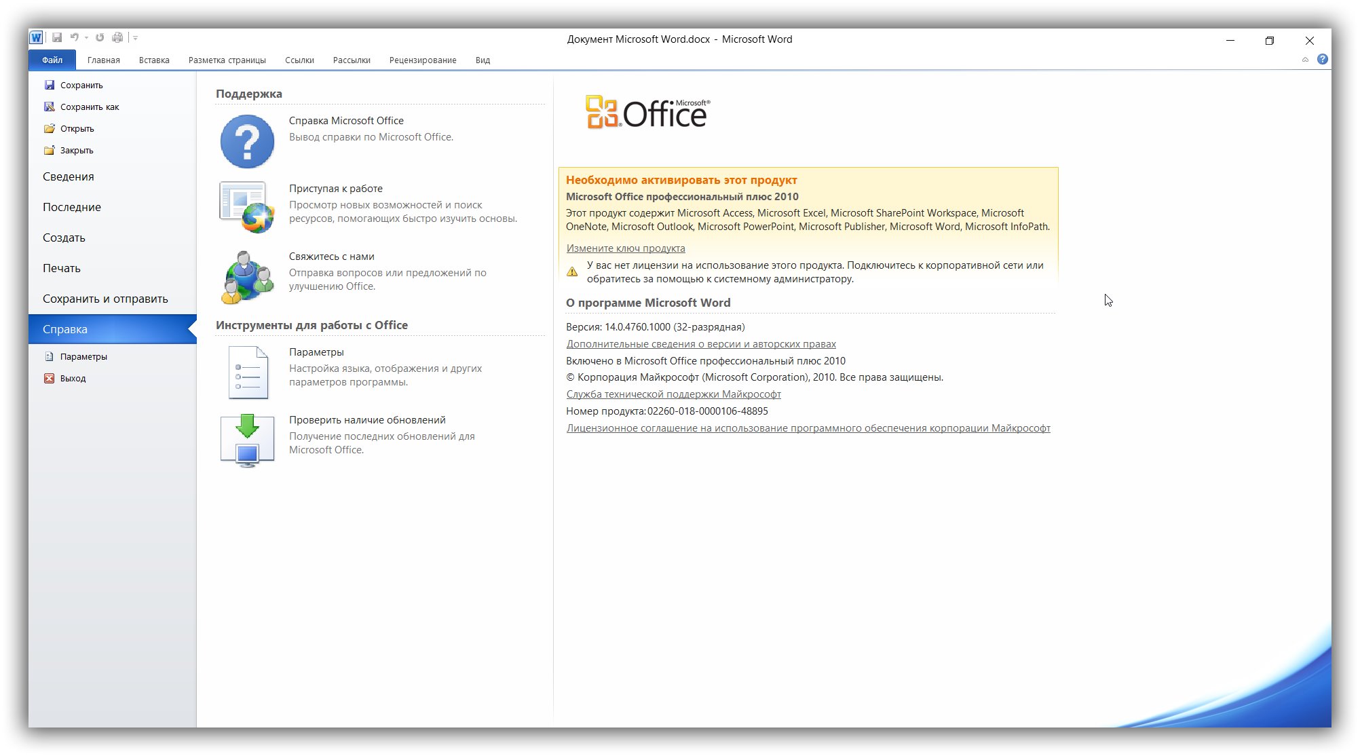
Task: Select the highlighted Справка menu item
Action: coord(113,329)
